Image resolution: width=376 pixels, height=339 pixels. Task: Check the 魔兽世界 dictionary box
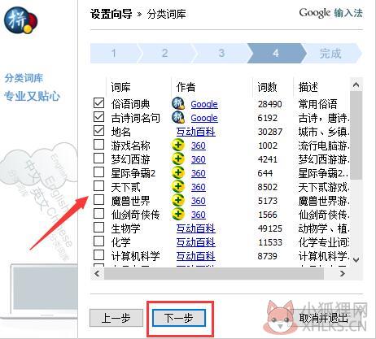pos(98,200)
